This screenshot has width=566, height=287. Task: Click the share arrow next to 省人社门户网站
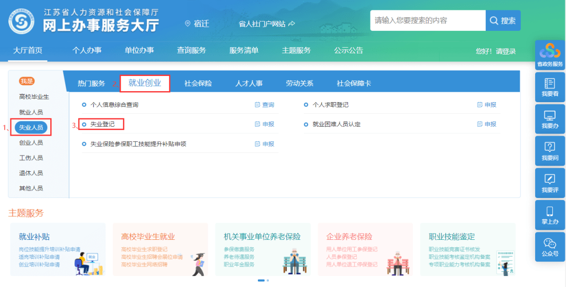292,24
